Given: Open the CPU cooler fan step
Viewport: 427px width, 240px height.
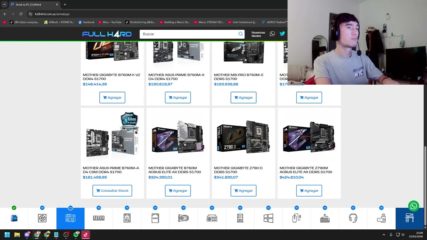Looking at the screenshot, I should click(x=42, y=218).
